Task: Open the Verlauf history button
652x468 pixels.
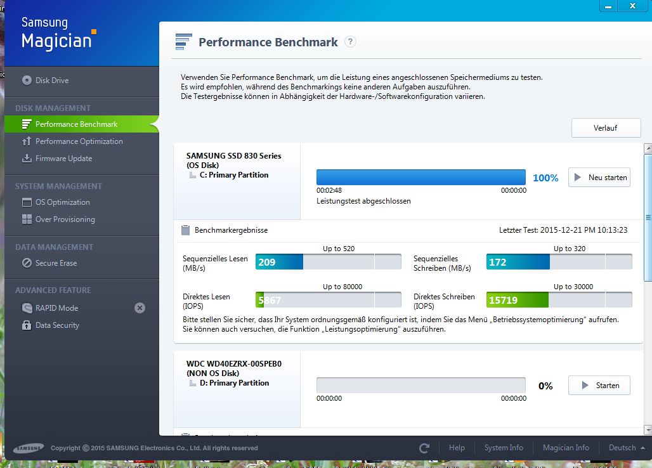Action: [606, 128]
